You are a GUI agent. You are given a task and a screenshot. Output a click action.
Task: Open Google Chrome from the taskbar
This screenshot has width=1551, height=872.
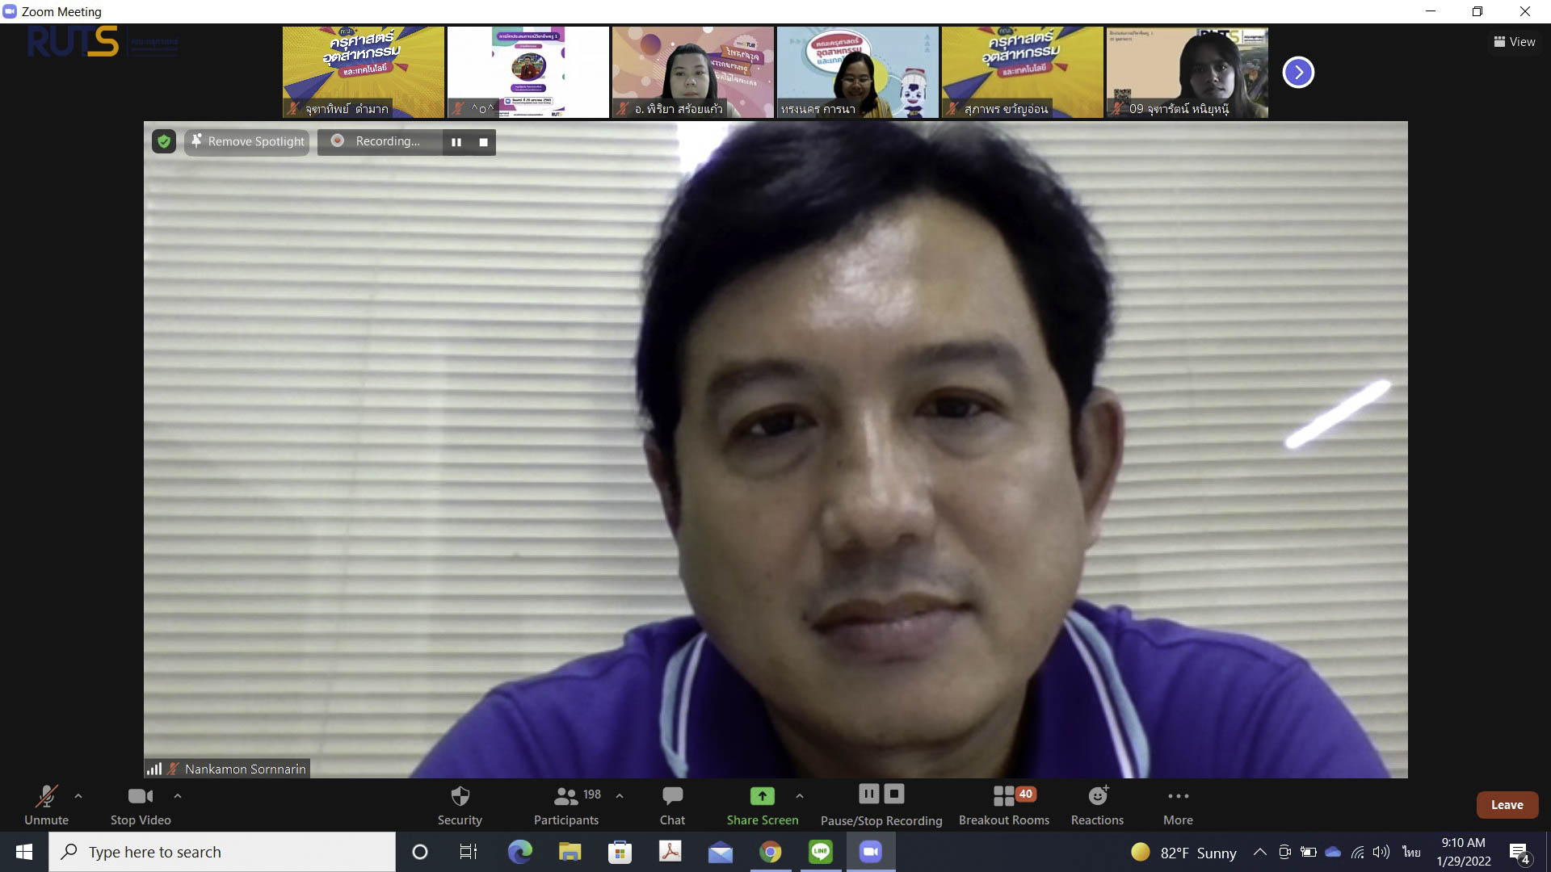771,852
